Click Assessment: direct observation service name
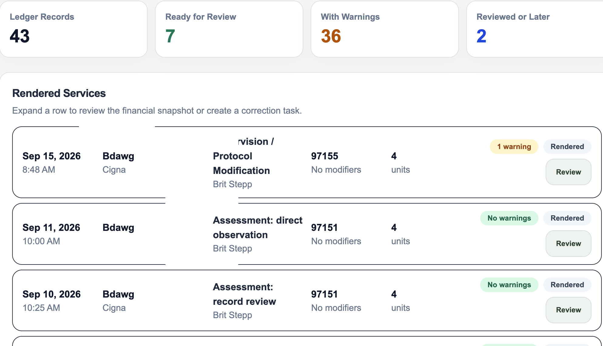Image resolution: width=603 pixels, height=346 pixels. tap(258, 228)
